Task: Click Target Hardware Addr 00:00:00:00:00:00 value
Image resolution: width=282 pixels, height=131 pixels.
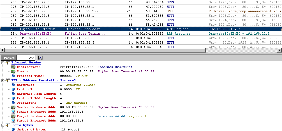Action: [77, 116]
